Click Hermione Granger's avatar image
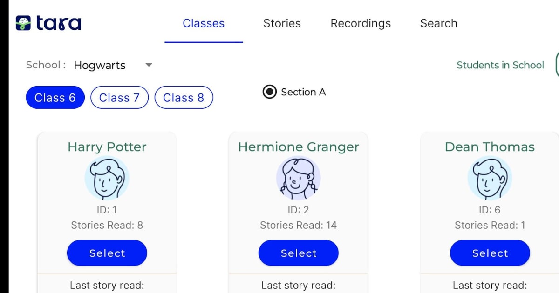 click(x=298, y=178)
